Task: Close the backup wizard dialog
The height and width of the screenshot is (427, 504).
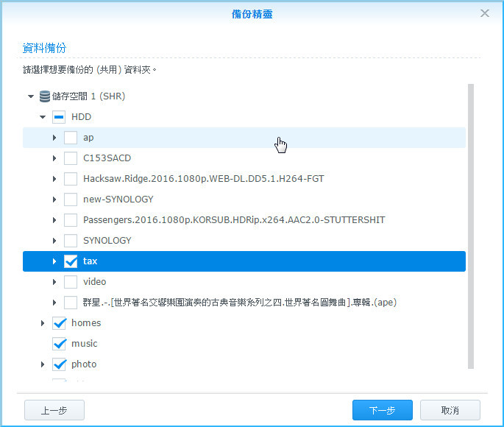Action: pyautogui.click(x=485, y=13)
